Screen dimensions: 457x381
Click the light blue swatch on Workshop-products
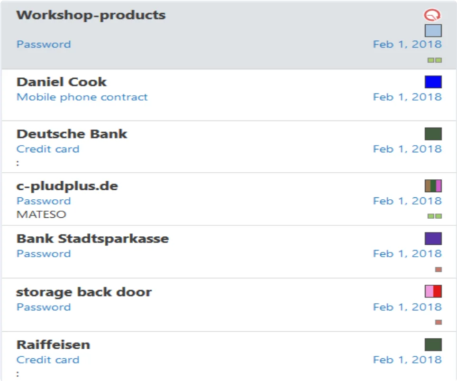[433, 31]
